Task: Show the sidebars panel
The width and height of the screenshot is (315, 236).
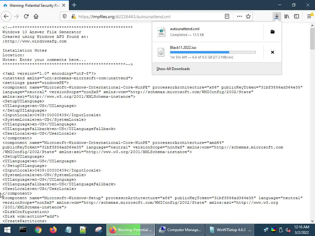Action: coord(297,17)
